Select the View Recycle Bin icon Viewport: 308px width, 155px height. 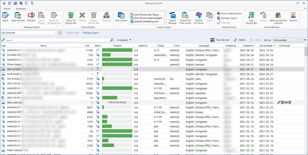pyautogui.click(x=251, y=18)
